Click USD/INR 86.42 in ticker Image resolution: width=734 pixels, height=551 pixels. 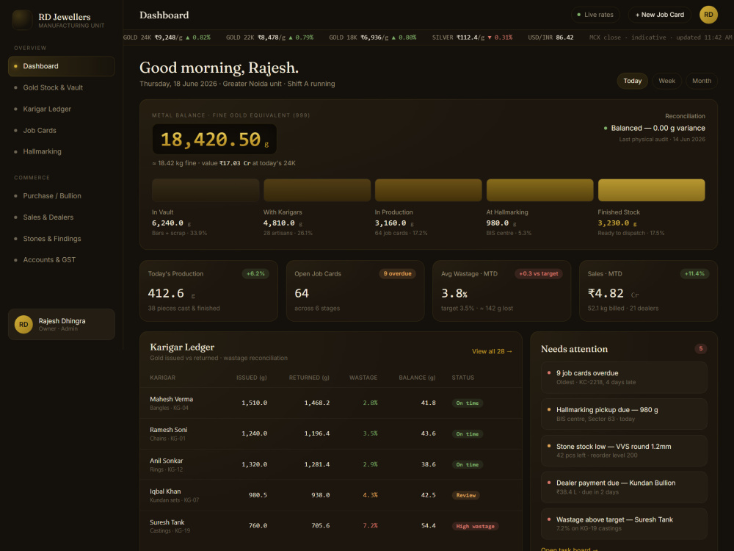(550, 37)
